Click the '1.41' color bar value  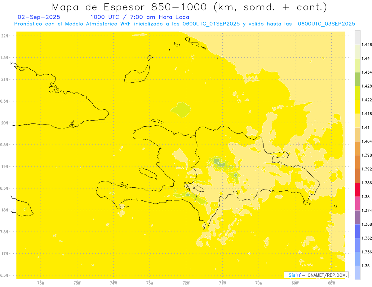click(x=365, y=128)
